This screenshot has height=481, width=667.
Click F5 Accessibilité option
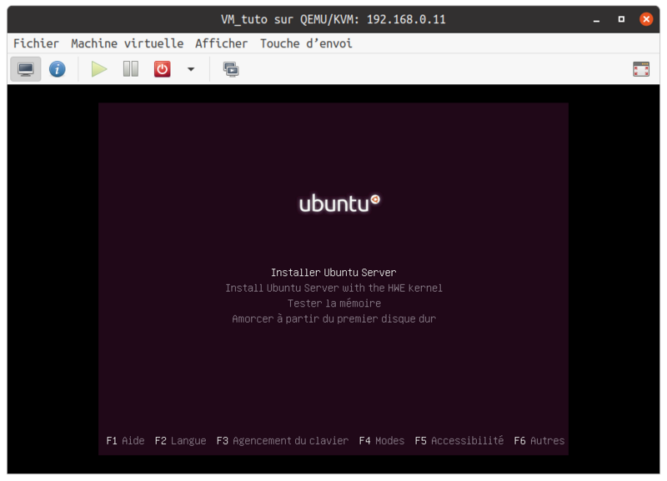click(459, 441)
